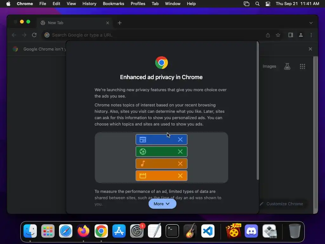Open the File menu
This screenshot has height=244, width=325.
tap(43, 4)
